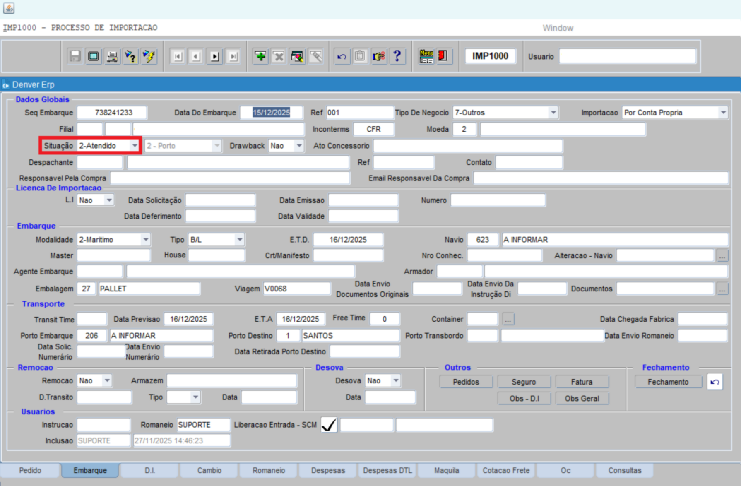Image resolution: width=741 pixels, height=486 pixels.
Task: Click the Pedidos button
Action: coord(466,382)
